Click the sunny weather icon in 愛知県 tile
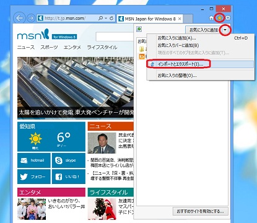 [x=35, y=139]
